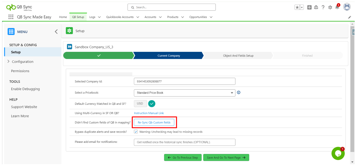Click the pencil edit navigation icon

[349, 17]
